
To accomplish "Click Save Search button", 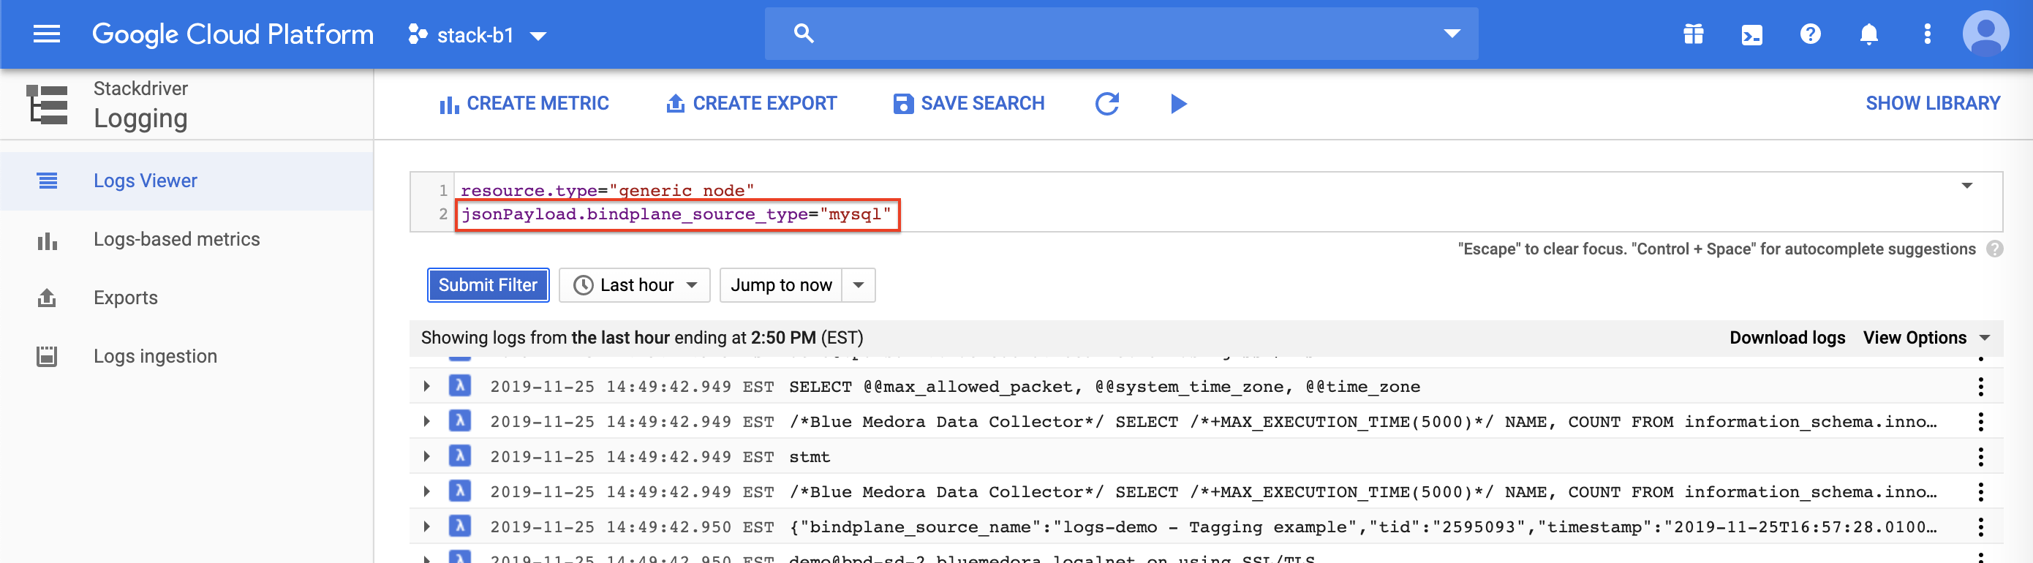I will click(969, 103).
